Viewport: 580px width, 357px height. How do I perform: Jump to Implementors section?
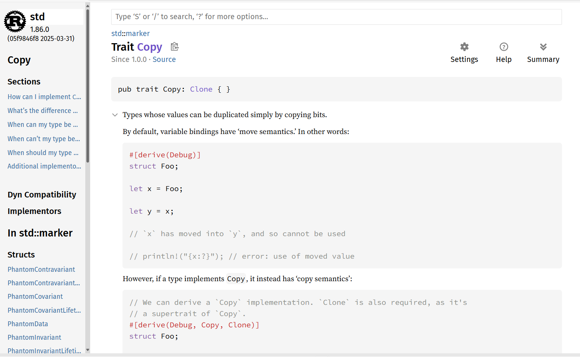coord(34,211)
